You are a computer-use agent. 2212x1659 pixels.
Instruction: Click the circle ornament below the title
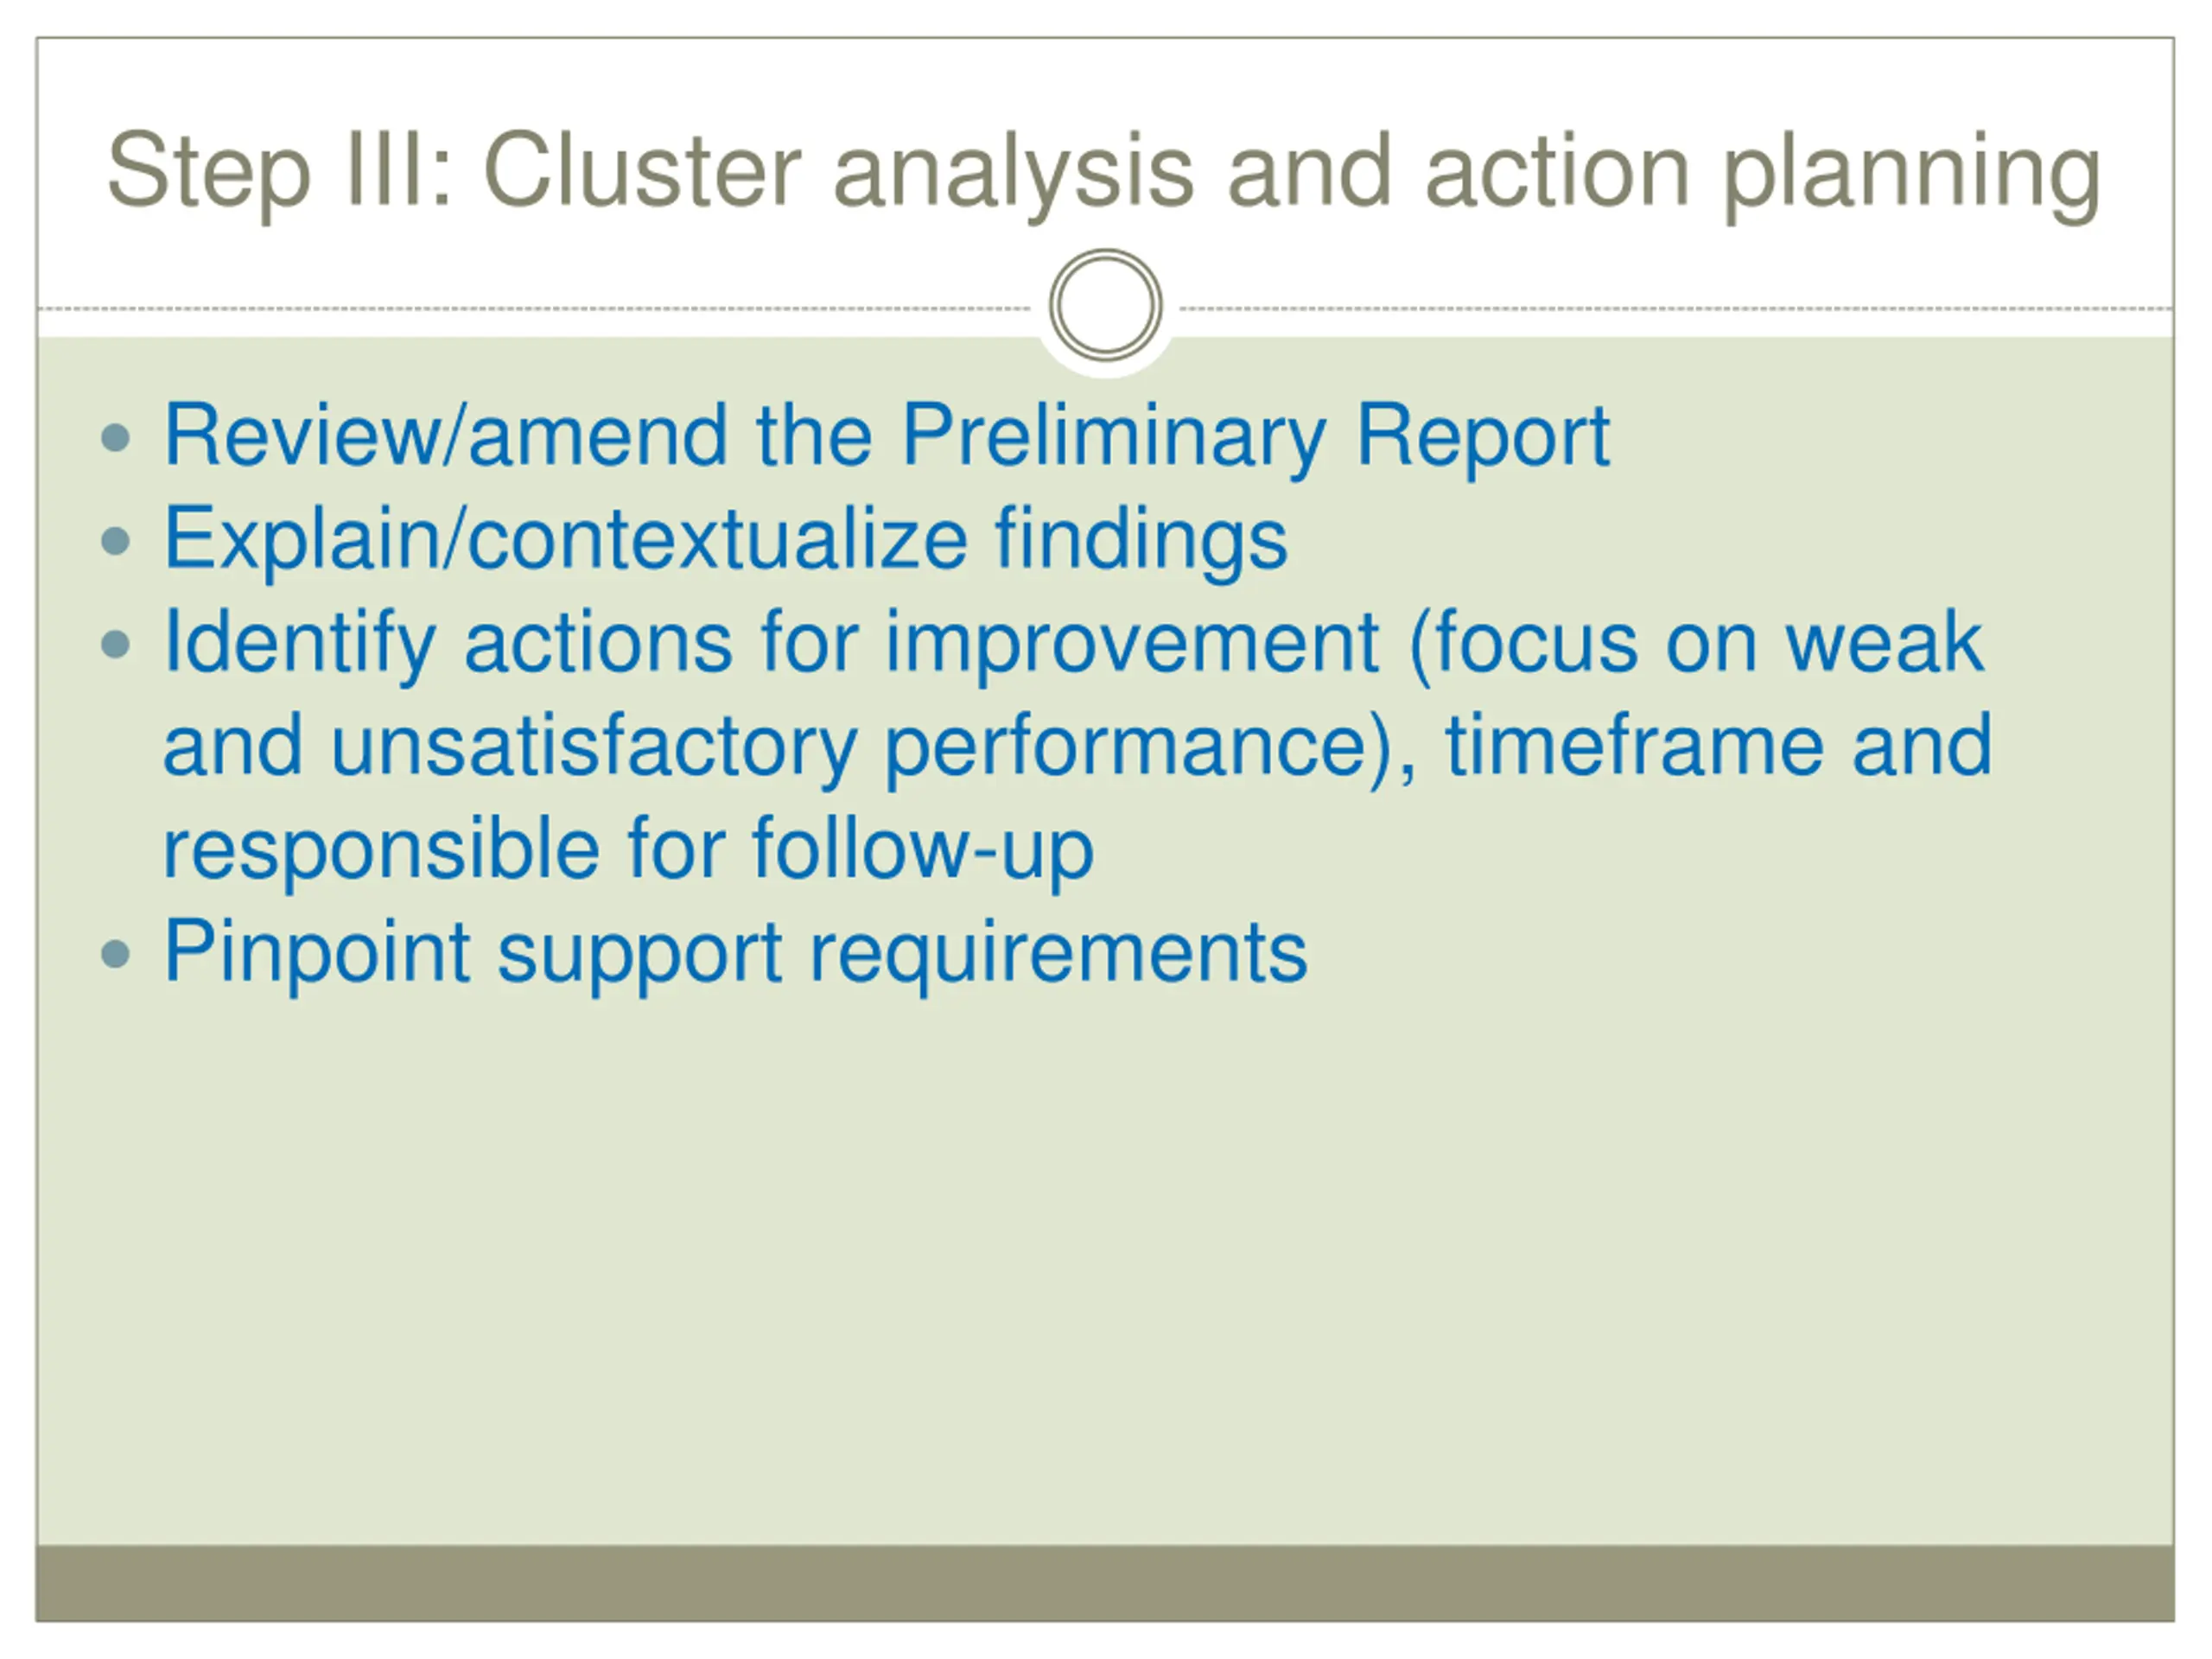(x=1105, y=305)
